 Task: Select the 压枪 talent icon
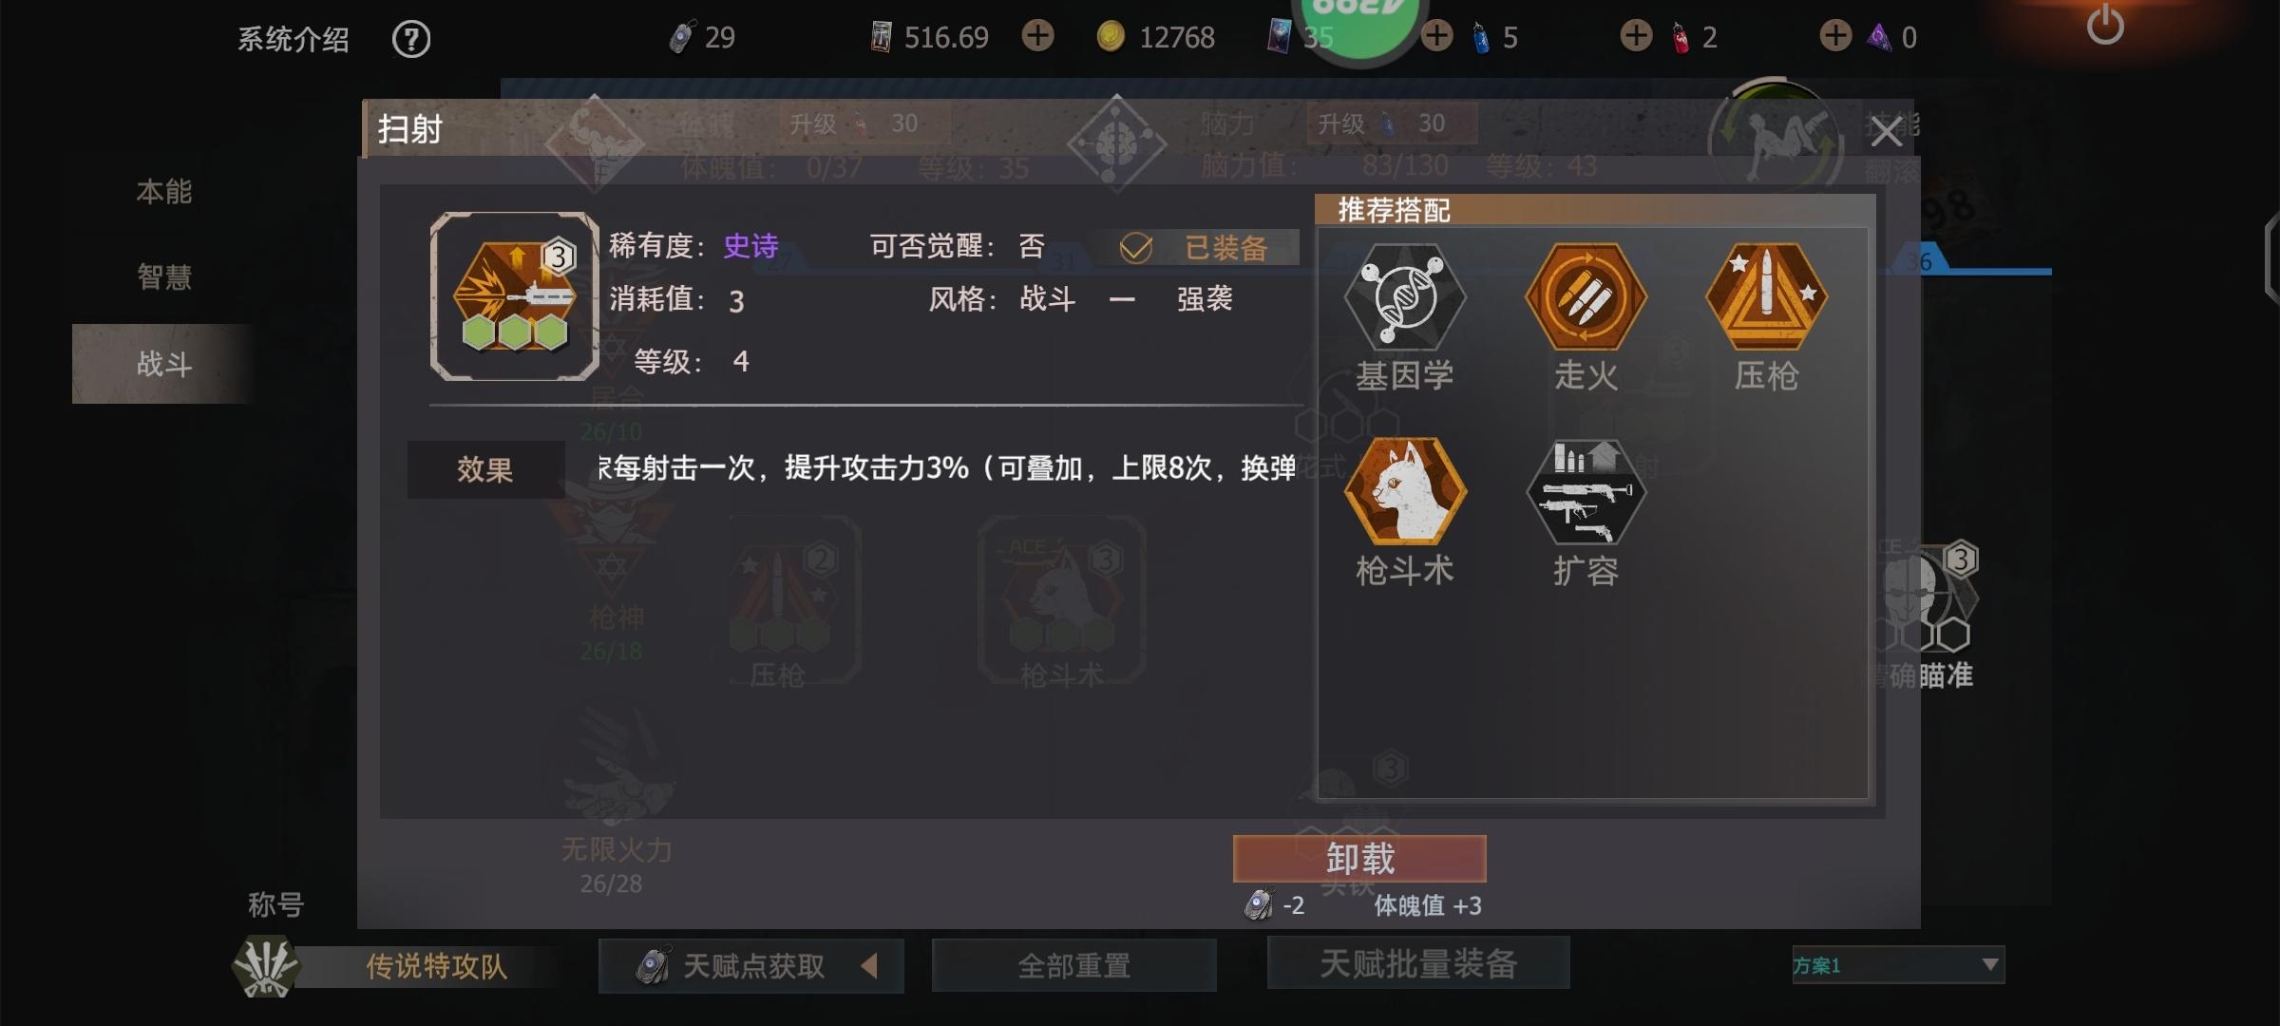[1766, 298]
